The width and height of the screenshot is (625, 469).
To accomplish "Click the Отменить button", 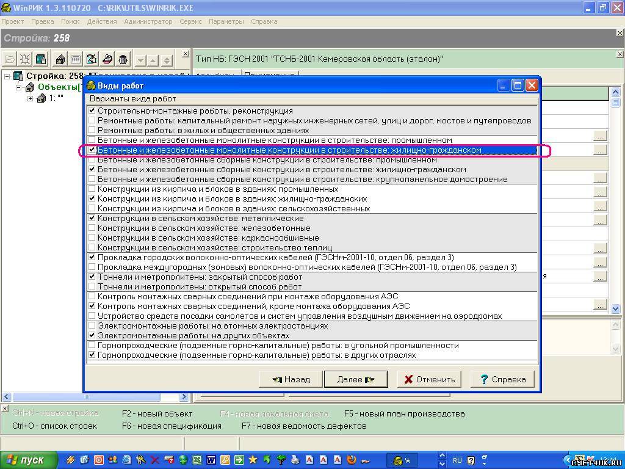I will coord(429,379).
